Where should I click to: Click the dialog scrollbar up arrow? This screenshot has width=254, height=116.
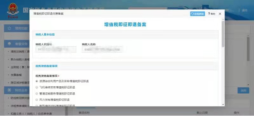223,20
